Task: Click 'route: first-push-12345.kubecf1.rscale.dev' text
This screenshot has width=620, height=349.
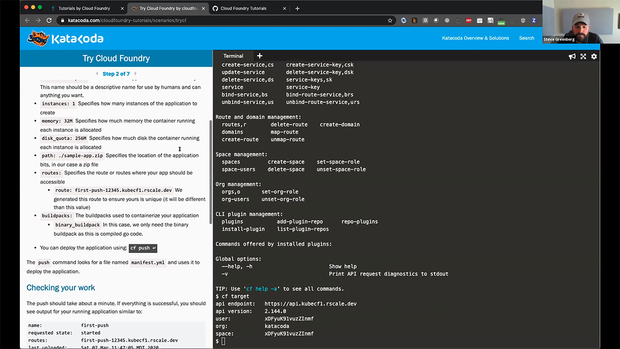Action: [x=113, y=190]
